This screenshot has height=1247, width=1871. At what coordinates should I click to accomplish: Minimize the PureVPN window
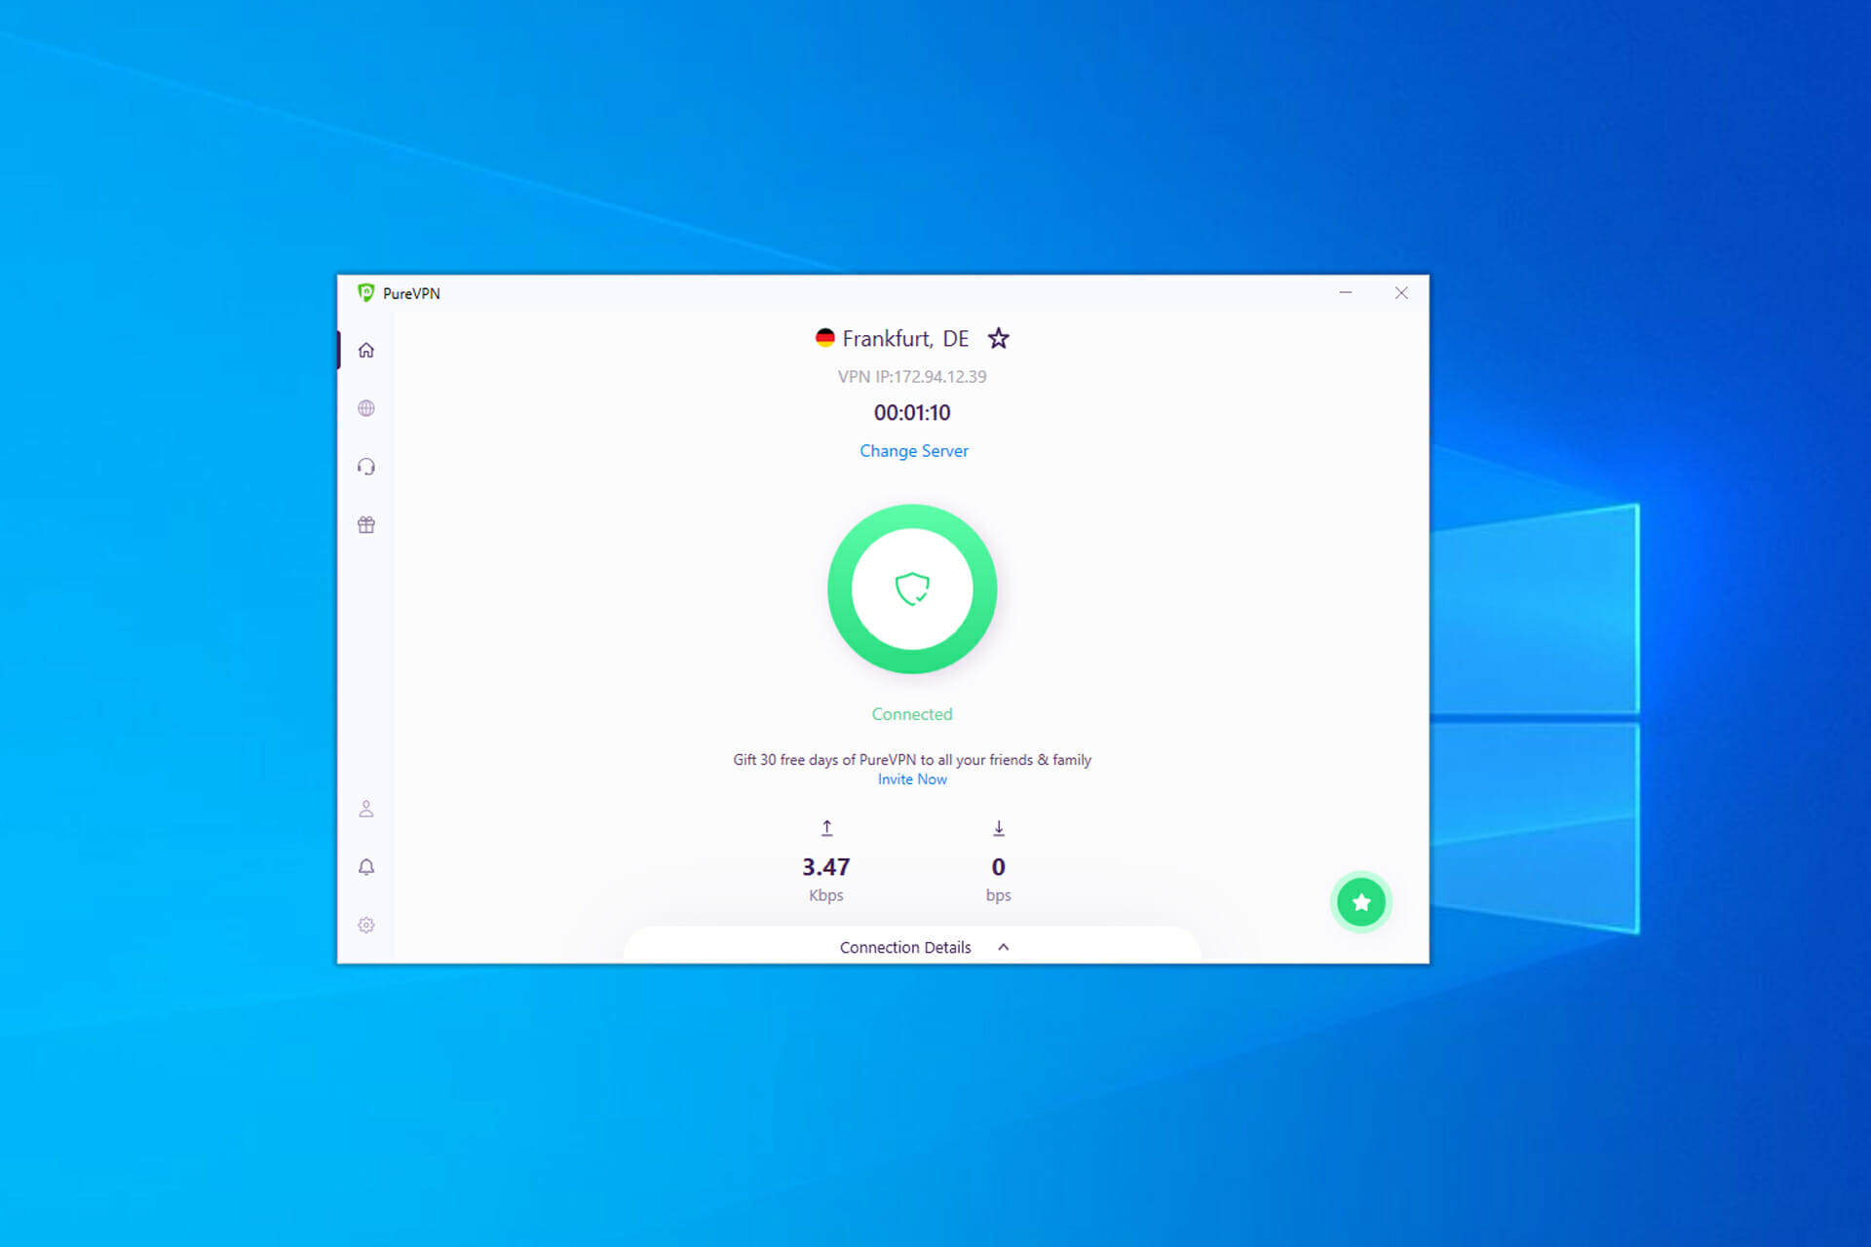[1346, 292]
